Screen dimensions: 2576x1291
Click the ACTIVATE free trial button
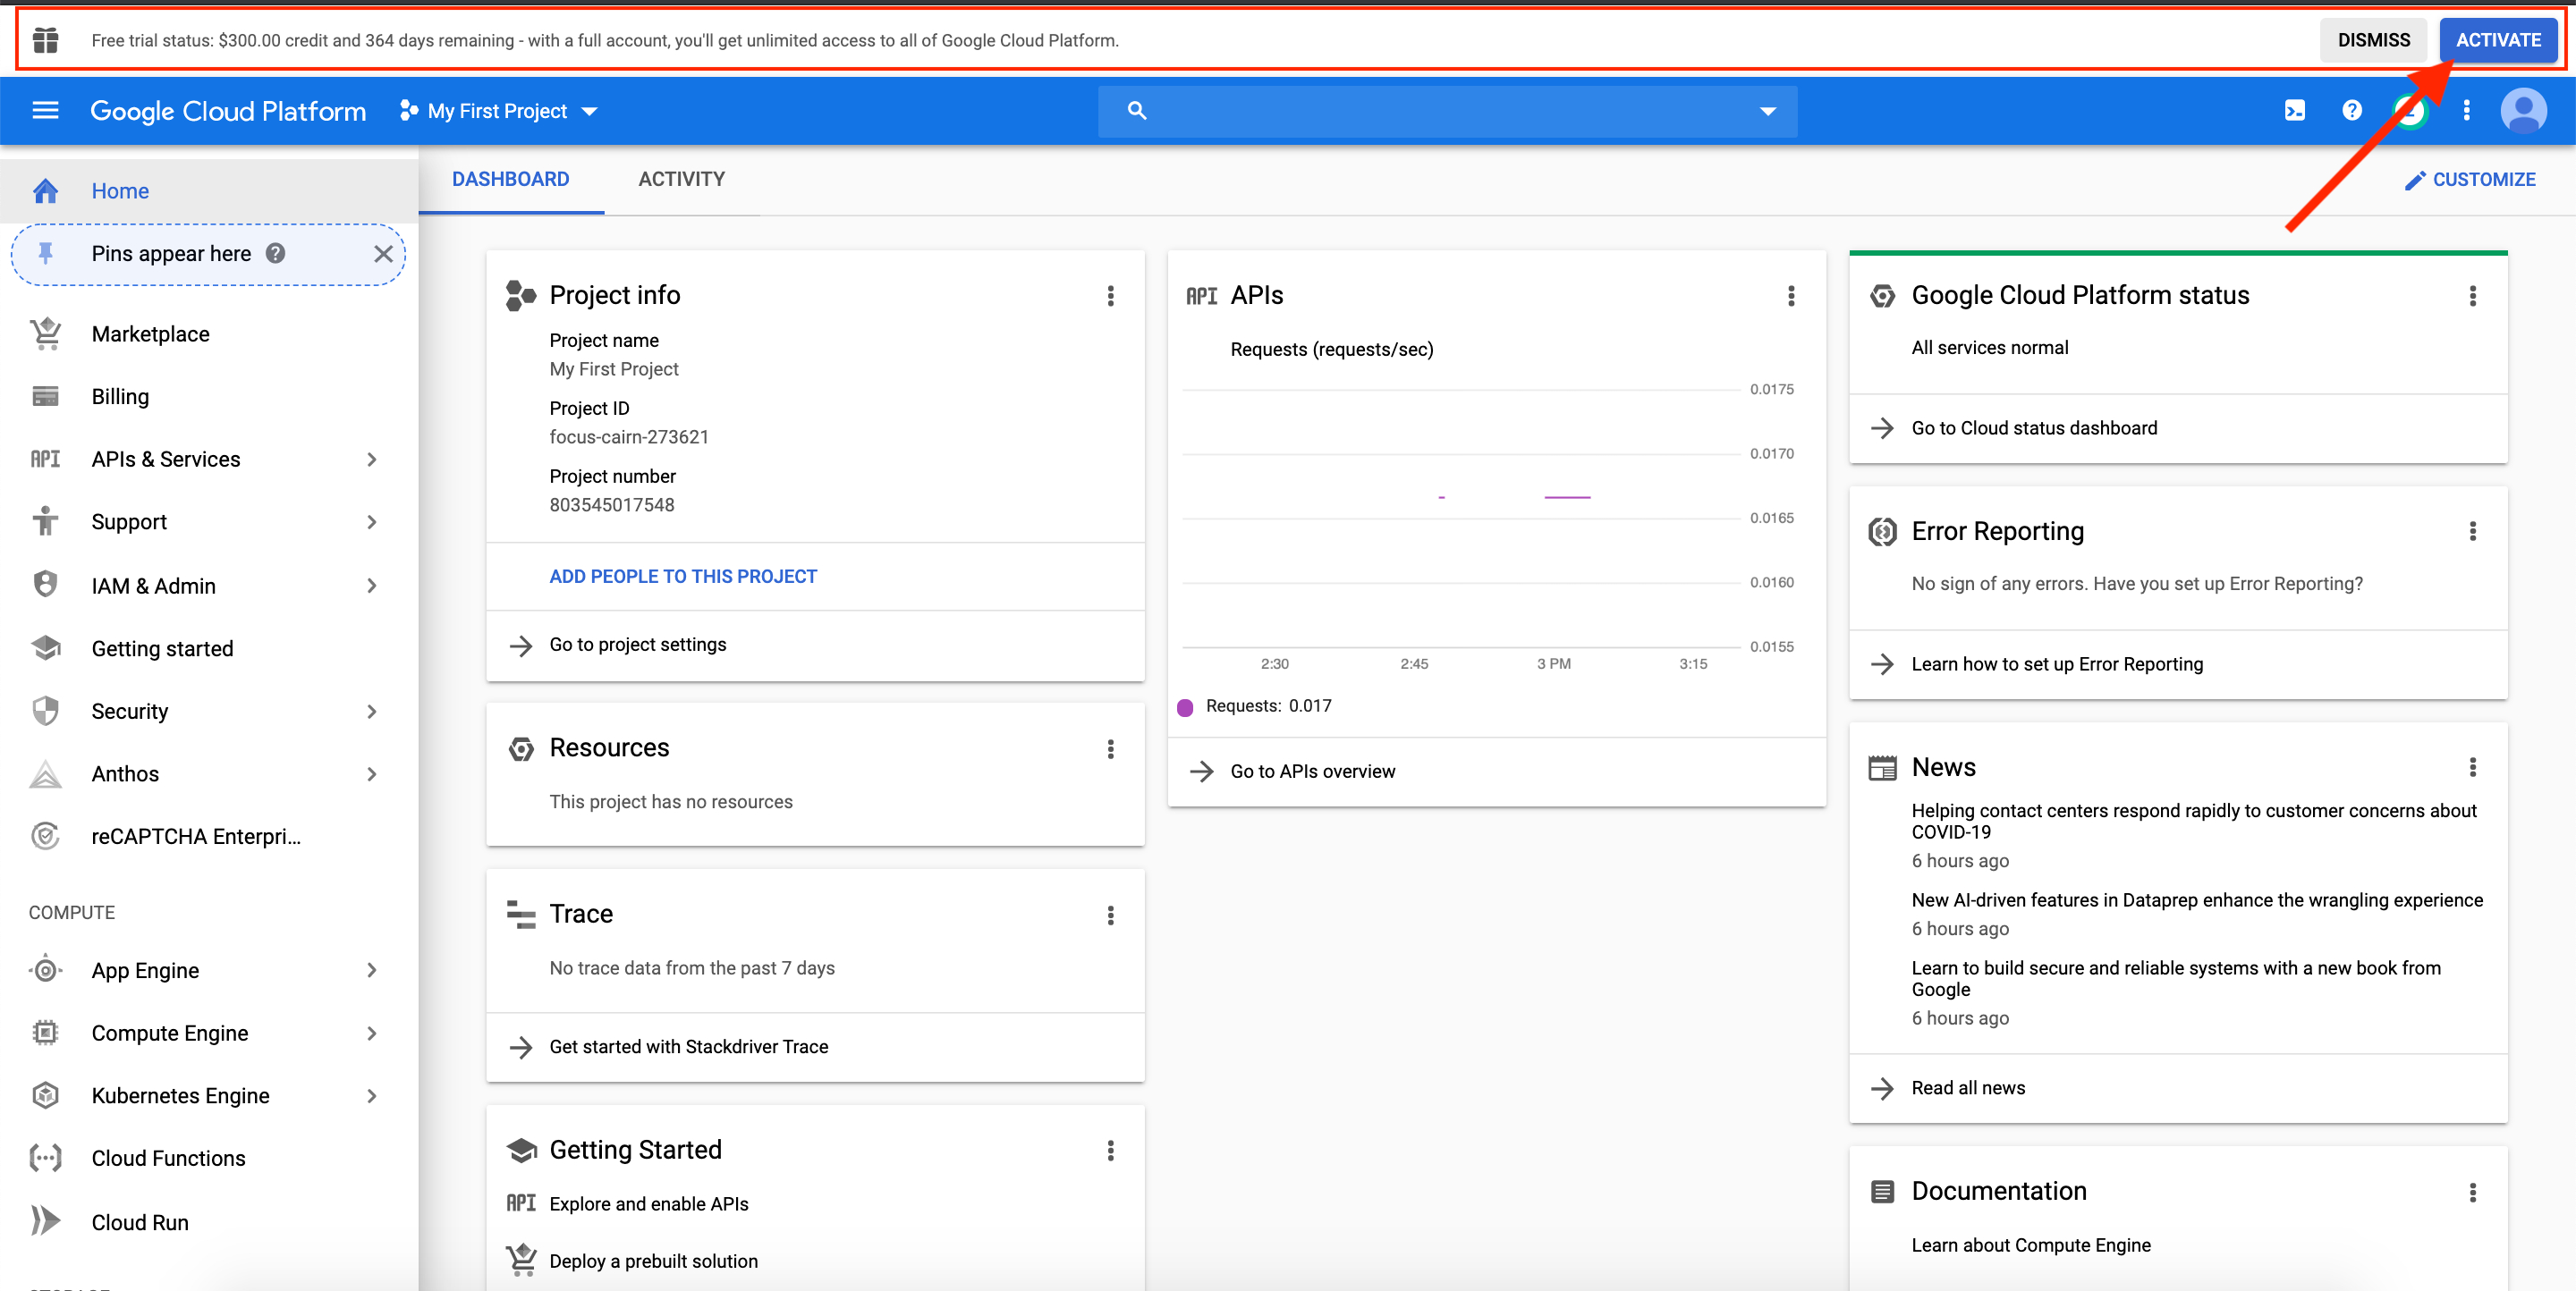tap(2497, 41)
